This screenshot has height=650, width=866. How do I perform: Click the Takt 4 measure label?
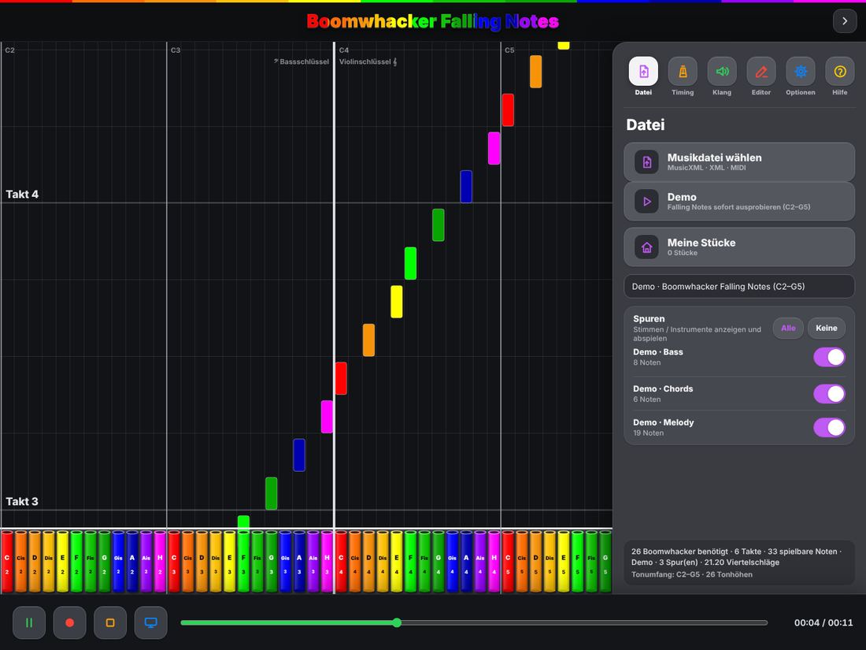click(x=22, y=194)
